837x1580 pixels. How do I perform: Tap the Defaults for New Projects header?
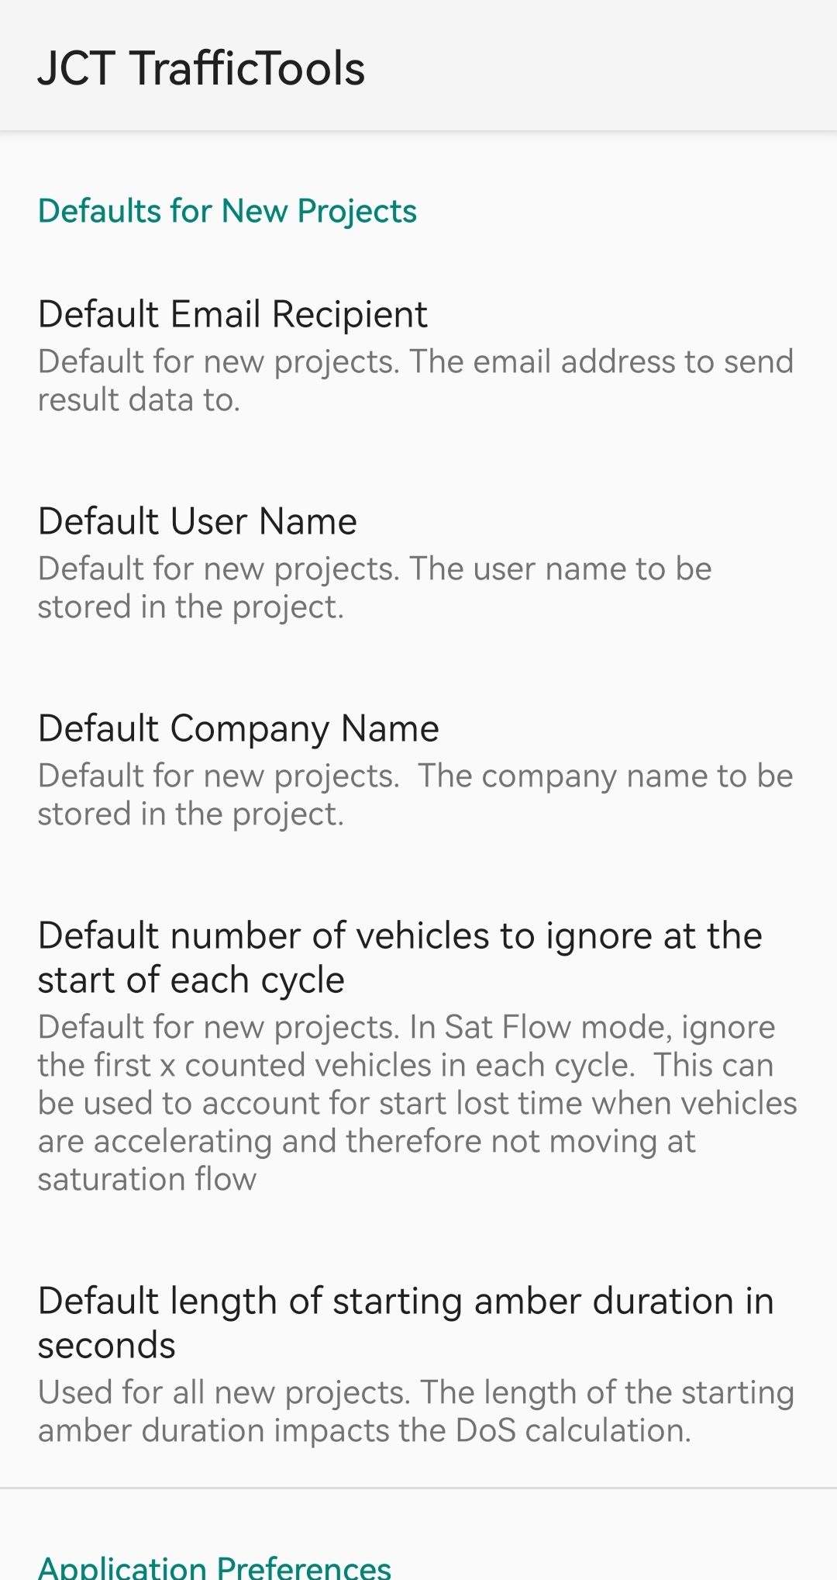[227, 211]
